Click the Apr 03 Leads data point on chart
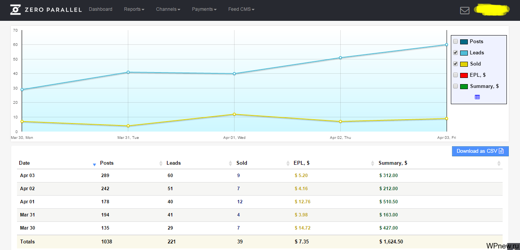The image size is (520, 250). coord(446,45)
